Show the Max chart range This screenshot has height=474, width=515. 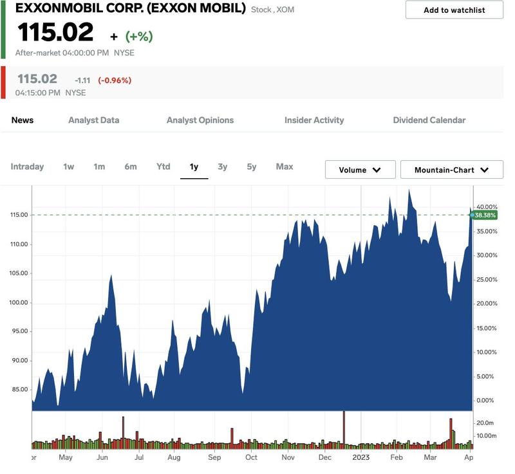(x=285, y=167)
